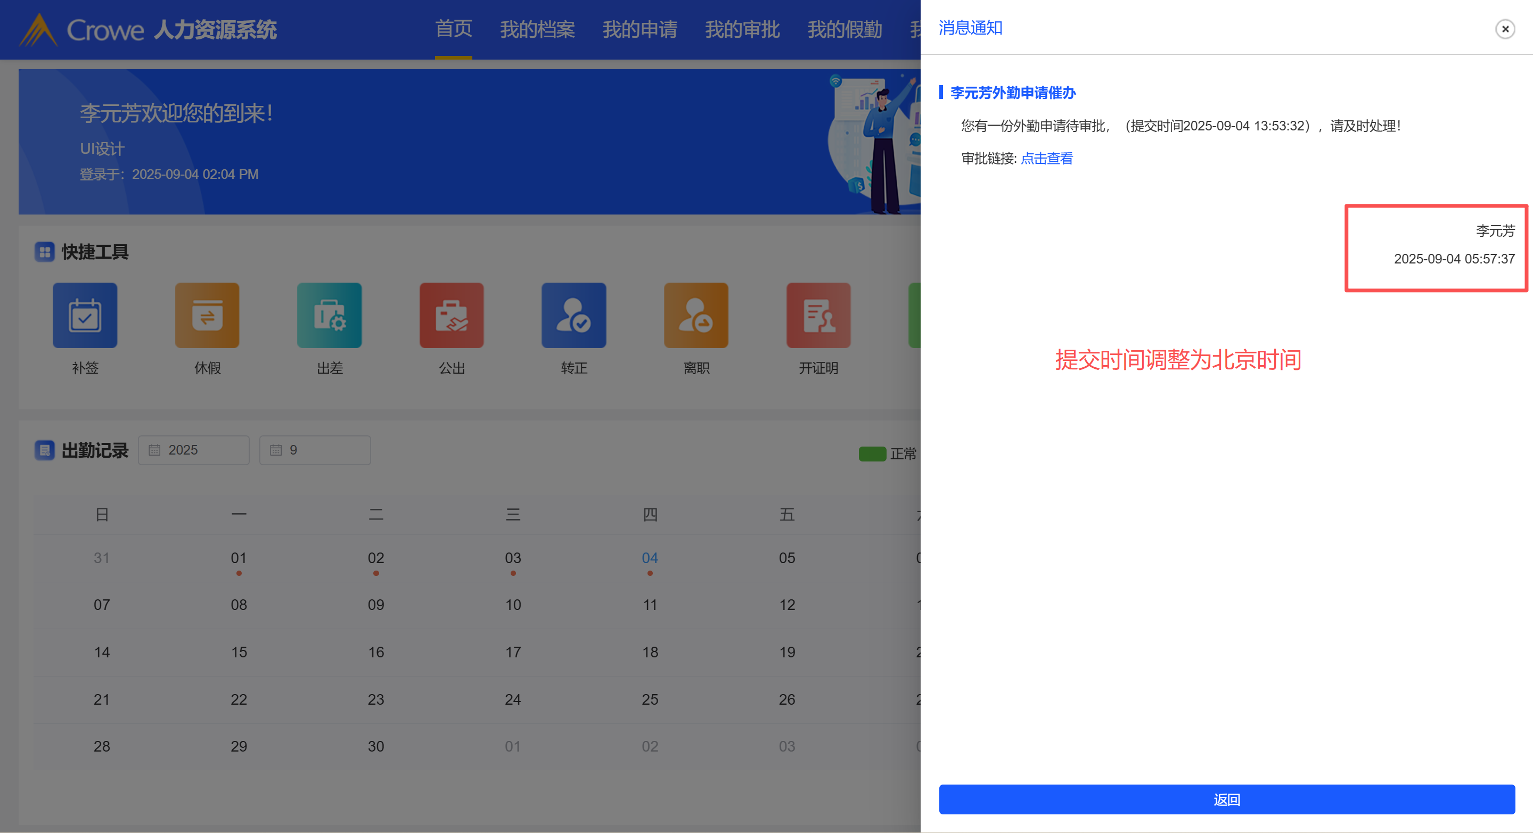
Task: Open the year 2025 picker
Action: [193, 450]
